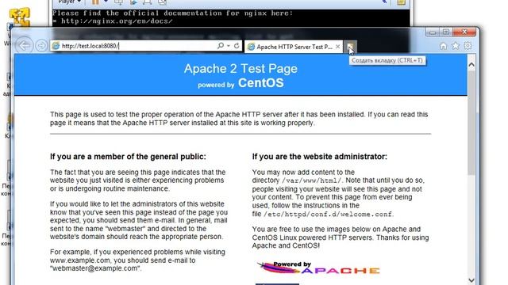
Task: Click the Apache 2 Test Page heading
Action: point(241,69)
